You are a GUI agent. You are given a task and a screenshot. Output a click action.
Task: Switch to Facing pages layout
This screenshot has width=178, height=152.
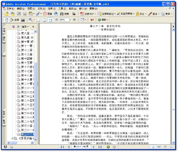click(x=171, y=147)
